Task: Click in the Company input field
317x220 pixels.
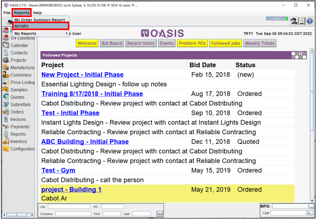Action: pyautogui.click(x=73, y=213)
